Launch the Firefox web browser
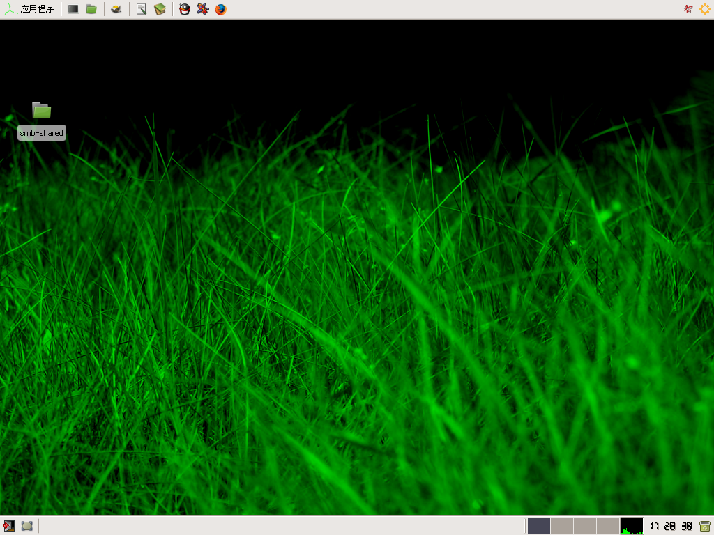This screenshot has height=535, width=714. point(221,9)
